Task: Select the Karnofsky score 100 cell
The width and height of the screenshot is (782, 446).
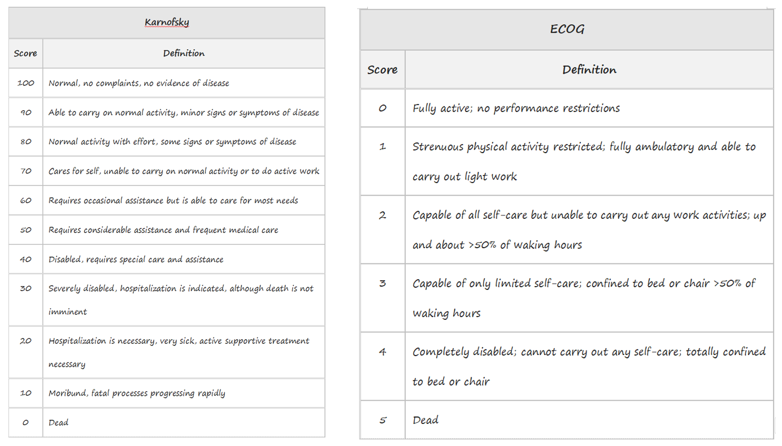Action: point(25,83)
